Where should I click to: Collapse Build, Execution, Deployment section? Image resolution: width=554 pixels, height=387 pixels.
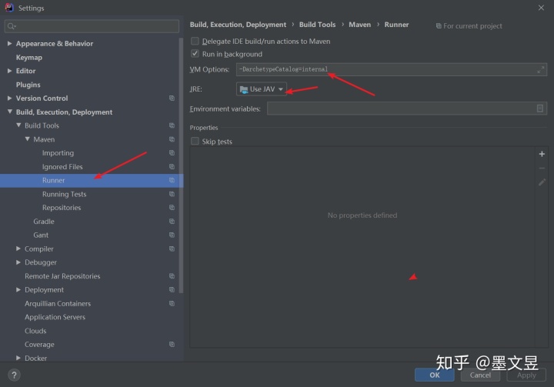9,112
